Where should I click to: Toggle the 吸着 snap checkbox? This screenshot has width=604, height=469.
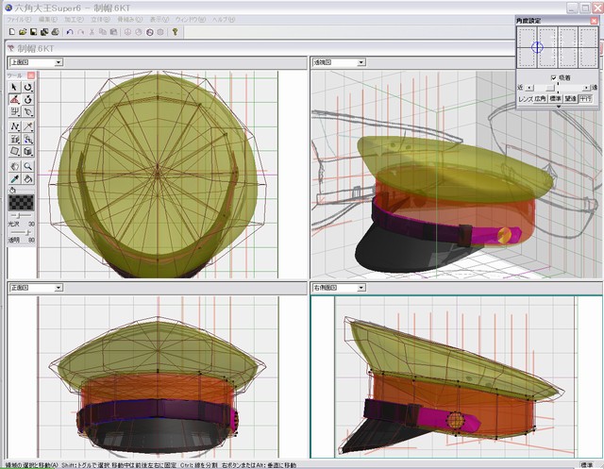553,77
